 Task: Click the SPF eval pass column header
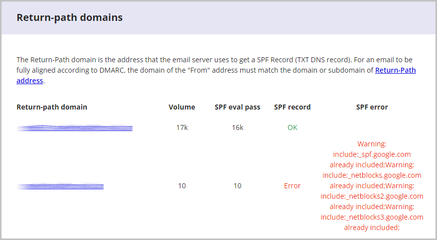coord(237,107)
